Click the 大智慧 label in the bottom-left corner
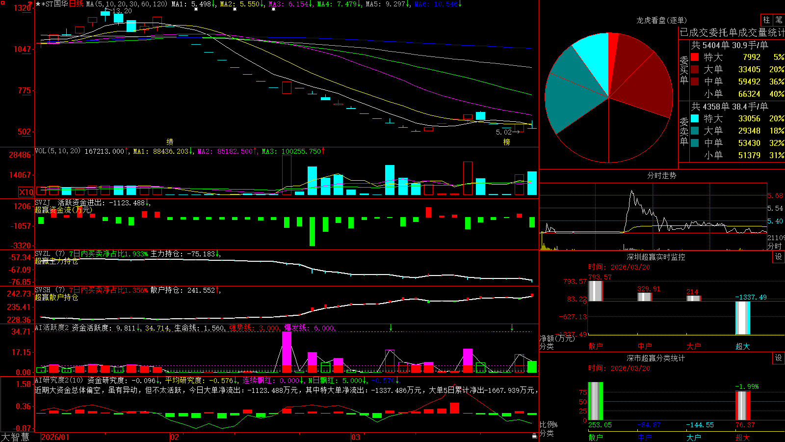The height and width of the screenshot is (442, 785). point(15,437)
